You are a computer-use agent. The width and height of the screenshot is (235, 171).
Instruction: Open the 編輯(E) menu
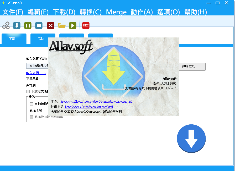click(38, 12)
